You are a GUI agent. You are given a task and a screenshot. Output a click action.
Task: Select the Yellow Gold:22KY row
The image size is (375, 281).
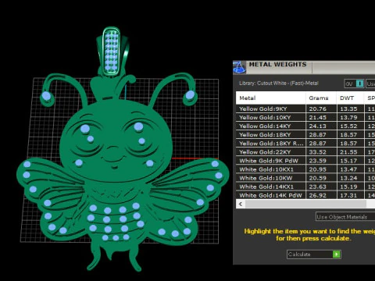point(305,152)
